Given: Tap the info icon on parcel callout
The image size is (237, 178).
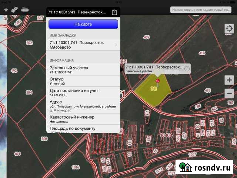Looking at the screenshot, I should pos(187,68).
